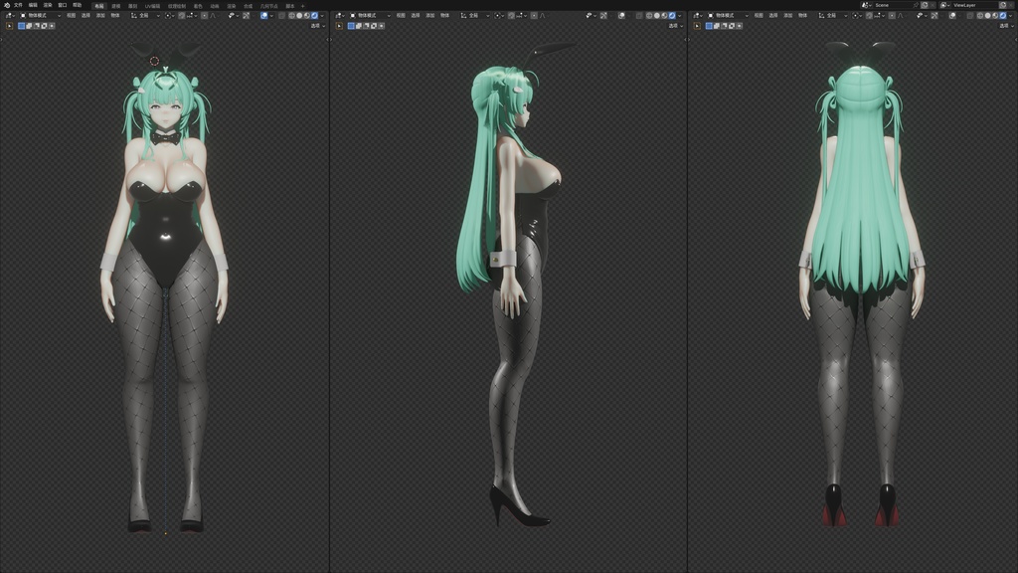The height and width of the screenshot is (573, 1018).
Task: Toggle show overlays on the right viewport
Action: point(951,17)
